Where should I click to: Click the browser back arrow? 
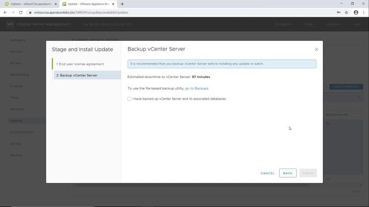pyautogui.click(x=5, y=13)
